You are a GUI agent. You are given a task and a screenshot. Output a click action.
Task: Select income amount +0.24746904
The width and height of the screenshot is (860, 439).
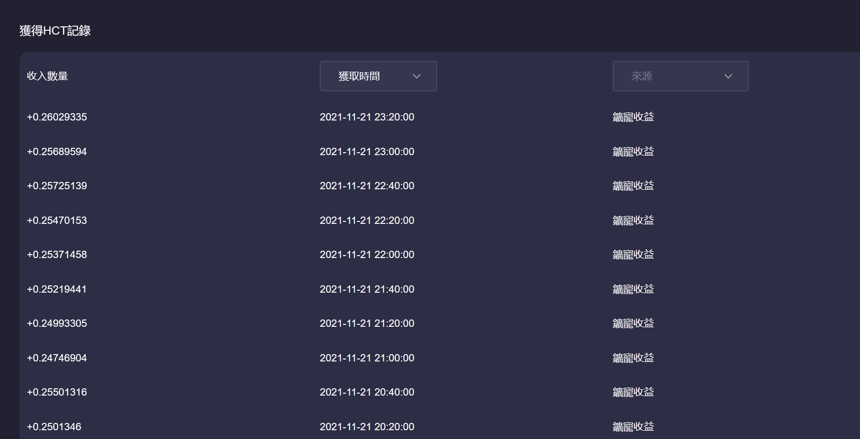click(x=57, y=358)
